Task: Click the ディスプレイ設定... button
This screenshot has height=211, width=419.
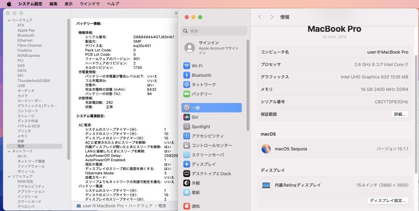Action: pyautogui.click(x=388, y=201)
